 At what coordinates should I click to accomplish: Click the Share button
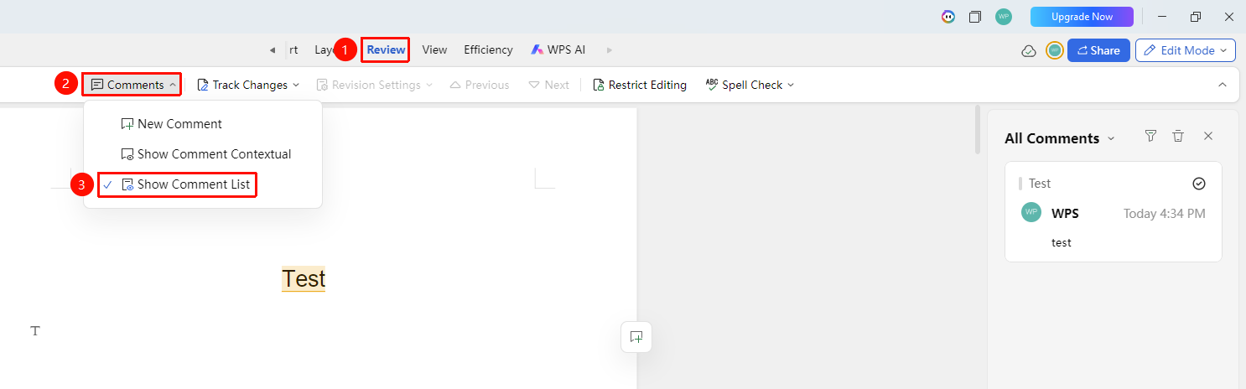pyautogui.click(x=1098, y=50)
